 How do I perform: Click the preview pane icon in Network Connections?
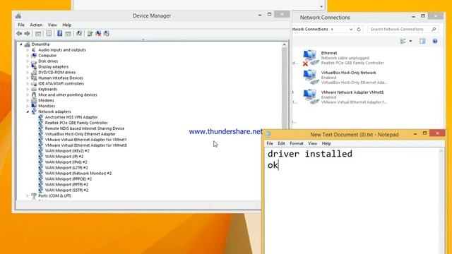coord(422,41)
